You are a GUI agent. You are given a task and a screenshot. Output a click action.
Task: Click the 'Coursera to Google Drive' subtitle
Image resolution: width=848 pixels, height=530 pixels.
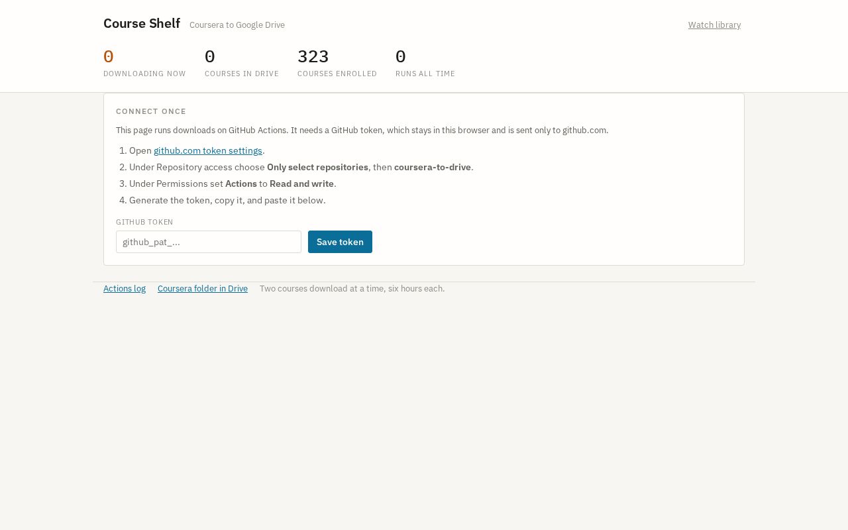237,25
